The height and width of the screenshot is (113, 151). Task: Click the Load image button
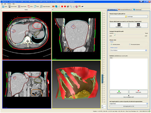click(x=129, y=17)
